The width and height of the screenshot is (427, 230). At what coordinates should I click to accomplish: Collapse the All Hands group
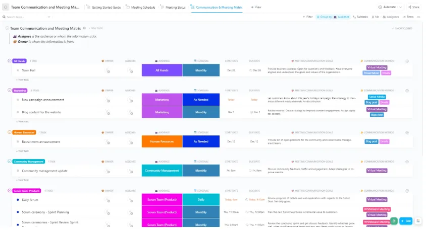(10, 61)
